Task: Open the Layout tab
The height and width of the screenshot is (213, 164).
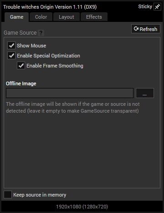Action: [67, 17]
